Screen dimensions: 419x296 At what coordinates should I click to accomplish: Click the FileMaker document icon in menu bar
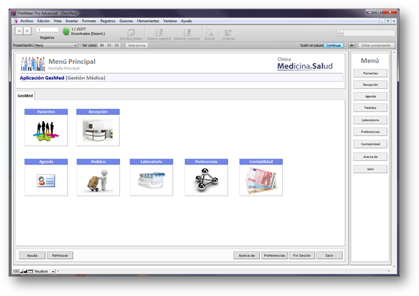pos(16,21)
